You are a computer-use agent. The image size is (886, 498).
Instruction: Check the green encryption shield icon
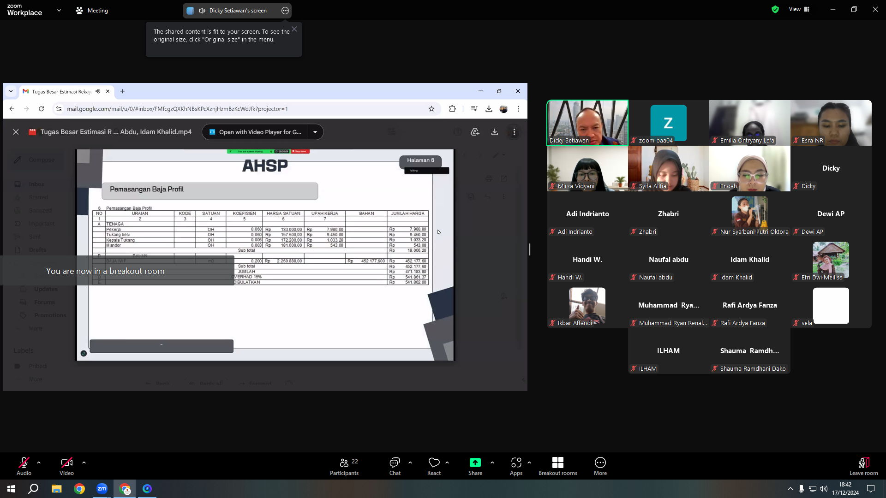point(775,9)
